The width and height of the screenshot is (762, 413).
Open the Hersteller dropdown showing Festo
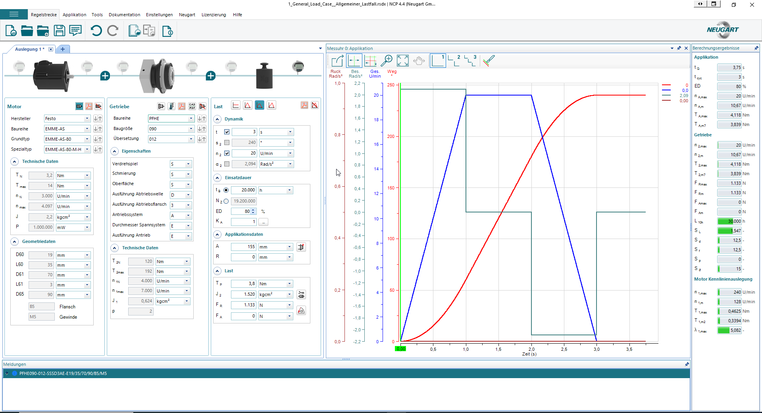[x=67, y=119]
